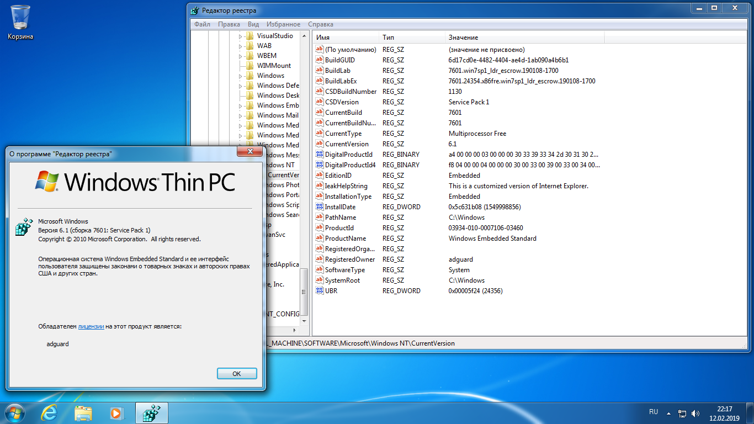Image resolution: width=754 pixels, height=424 pixels.
Task: Open the Правка menu
Action: point(229,24)
